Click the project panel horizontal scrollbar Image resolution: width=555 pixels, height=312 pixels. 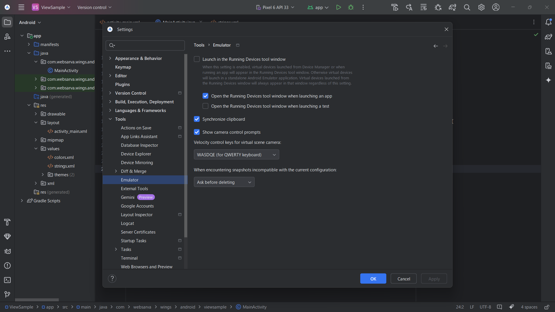tap(37, 300)
